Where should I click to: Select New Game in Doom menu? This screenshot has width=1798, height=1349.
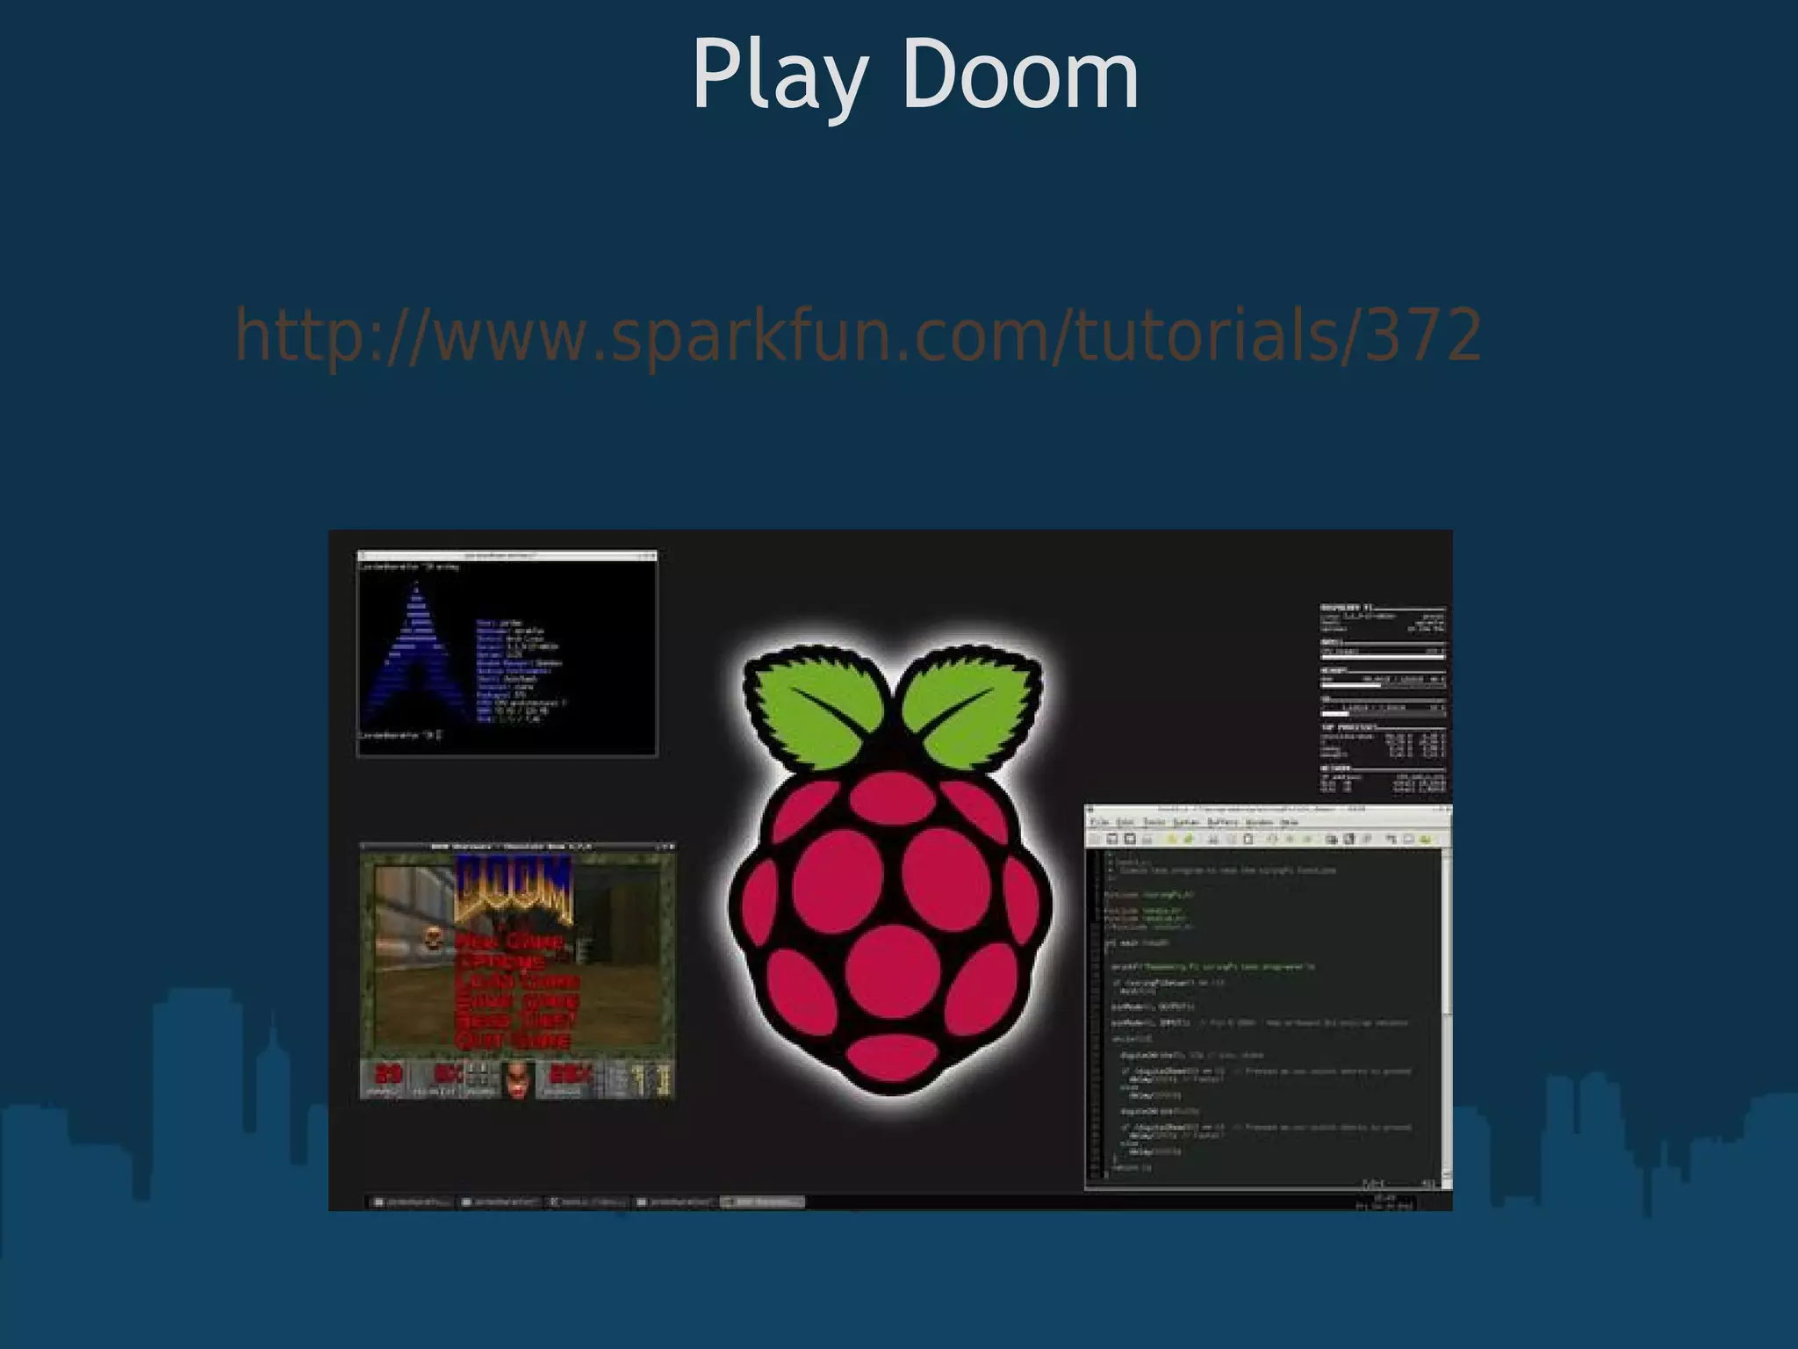(510, 941)
